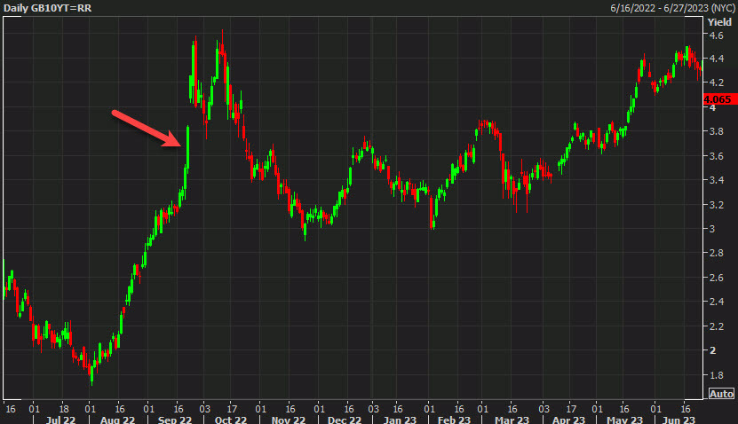Click the 2.2 yield axis value

[717, 326]
